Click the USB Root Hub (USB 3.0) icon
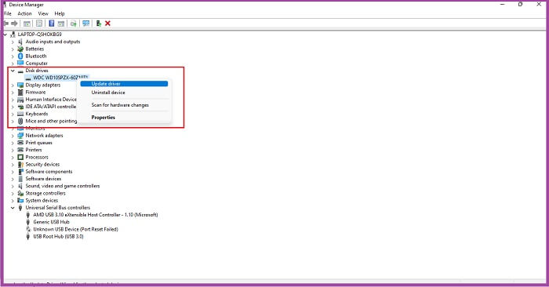The width and height of the screenshot is (549, 287). coord(28,237)
